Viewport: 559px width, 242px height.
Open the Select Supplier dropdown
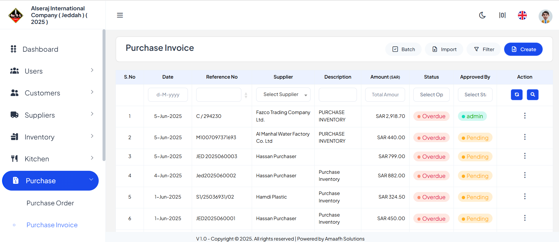pos(283,95)
